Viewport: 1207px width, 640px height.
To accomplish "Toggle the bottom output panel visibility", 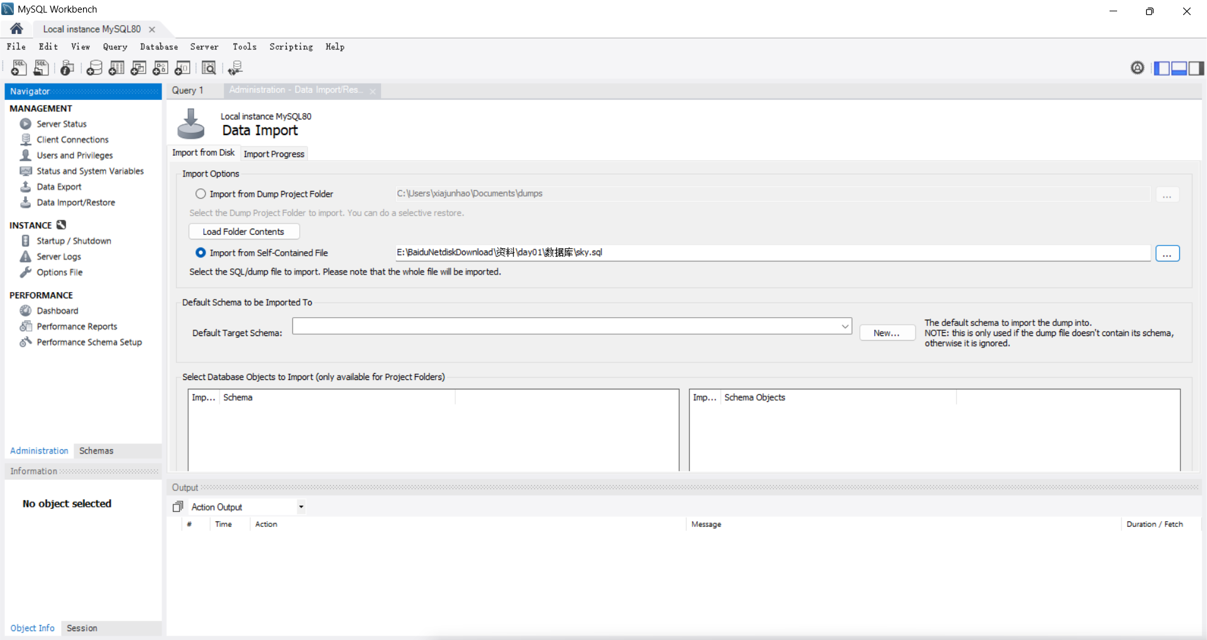I will [x=1179, y=68].
